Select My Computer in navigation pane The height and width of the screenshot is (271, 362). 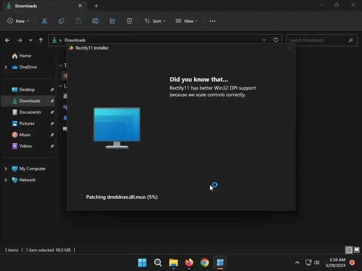(x=28, y=169)
